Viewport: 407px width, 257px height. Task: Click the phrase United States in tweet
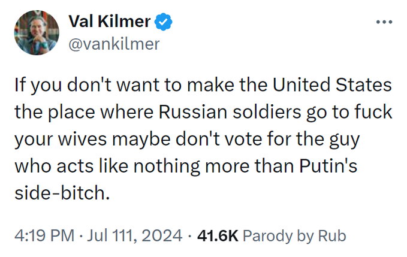(x=331, y=85)
